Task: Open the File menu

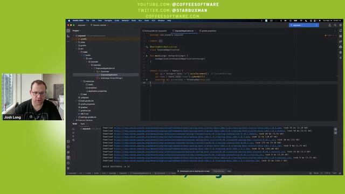Action: click(x=87, y=20)
